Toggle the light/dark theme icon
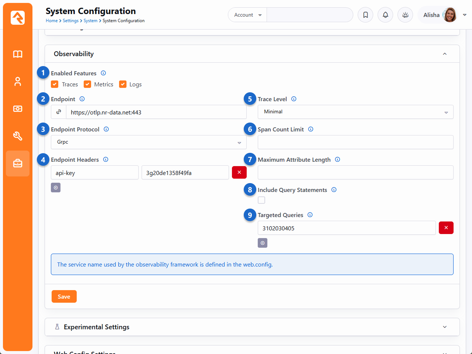The image size is (472, 354). click(405, 15)
